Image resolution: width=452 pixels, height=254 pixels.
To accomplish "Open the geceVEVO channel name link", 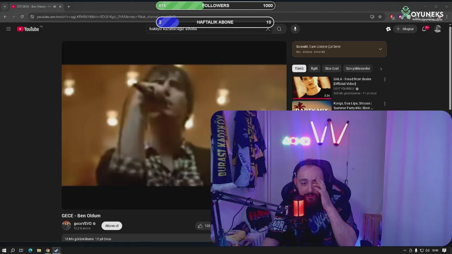I will (x=83, y=224).
